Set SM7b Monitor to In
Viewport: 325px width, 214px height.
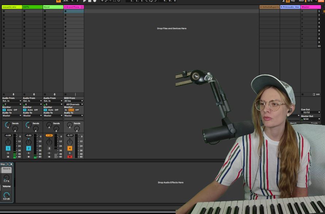(25, 110)
